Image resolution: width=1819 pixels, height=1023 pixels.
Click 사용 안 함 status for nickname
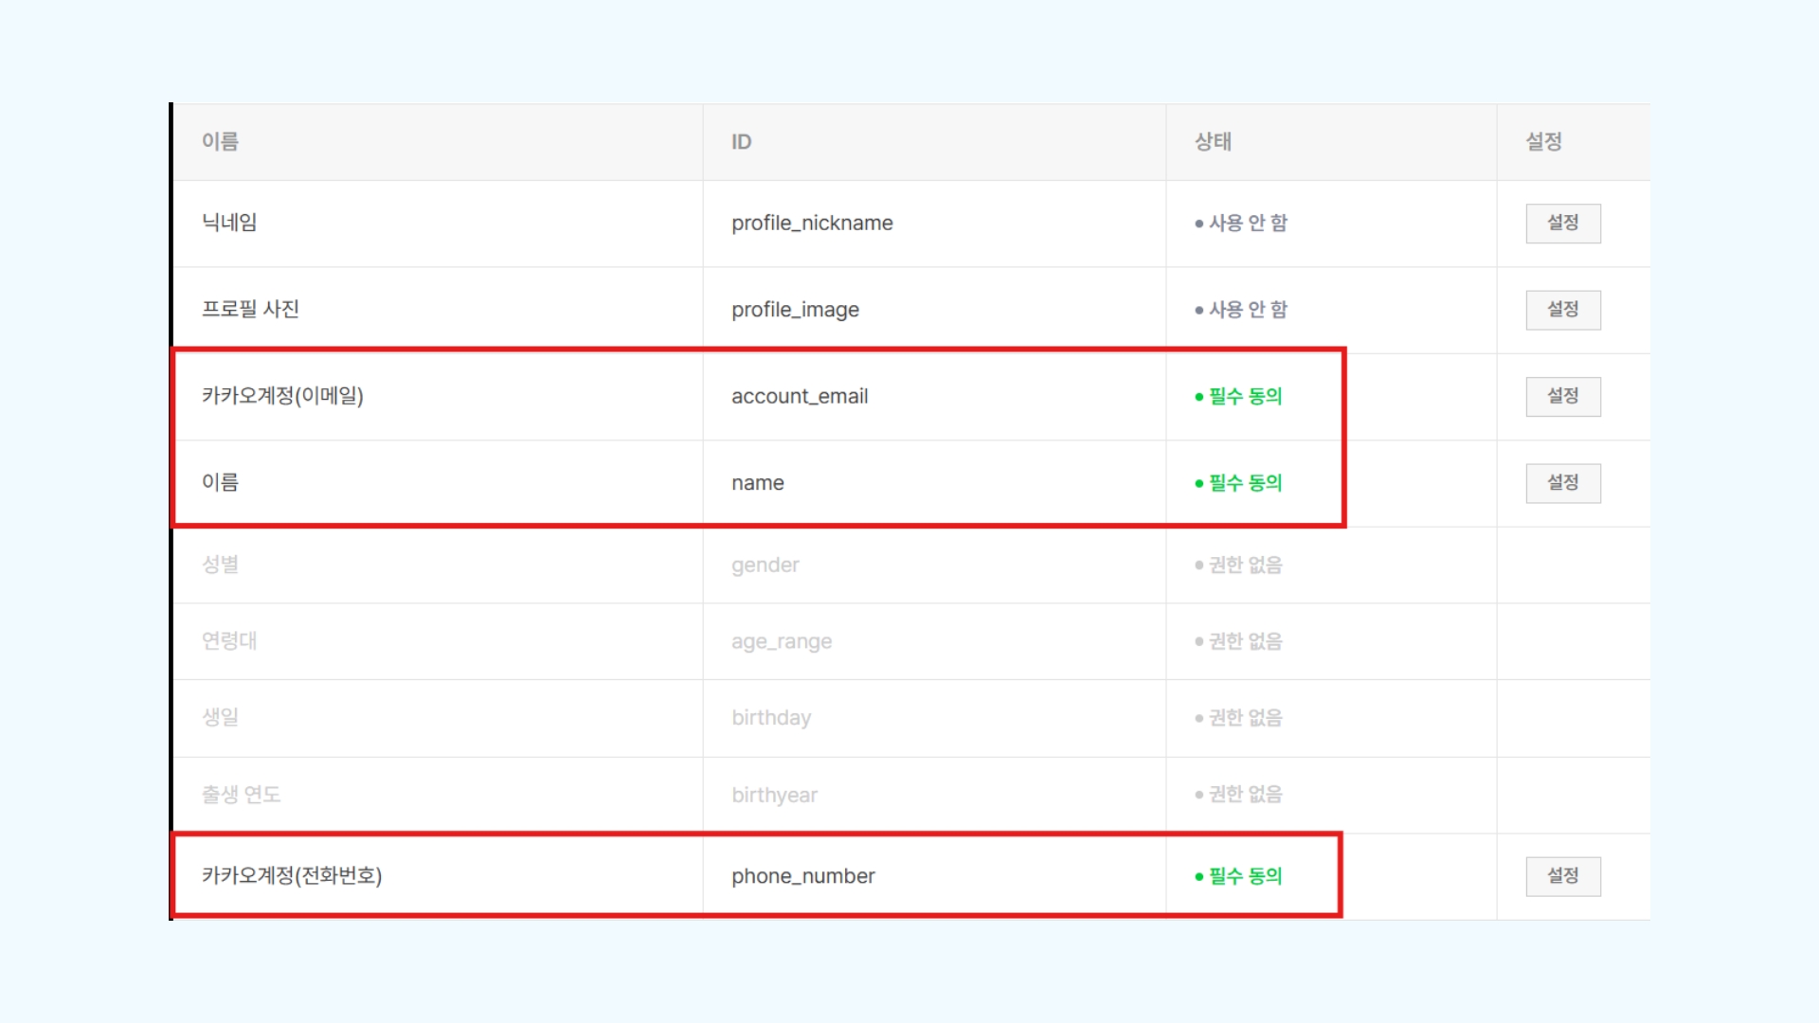[x=1247, y=224]
